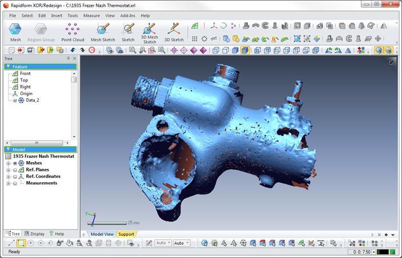Select the paint brush selection tool

60,243
